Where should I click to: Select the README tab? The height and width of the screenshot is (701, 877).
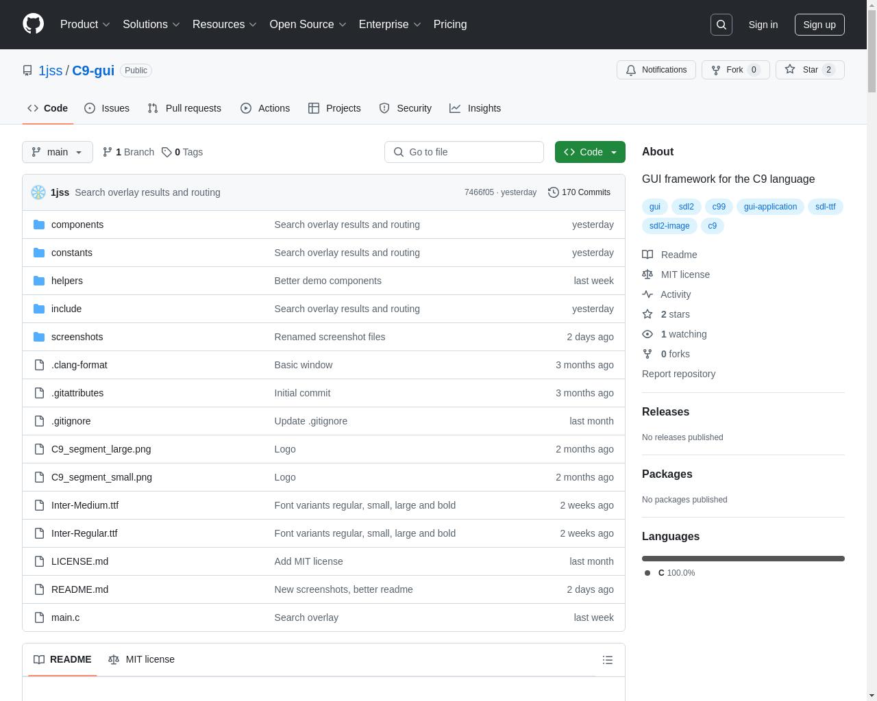pyautogui.click(x=62, y=659)
